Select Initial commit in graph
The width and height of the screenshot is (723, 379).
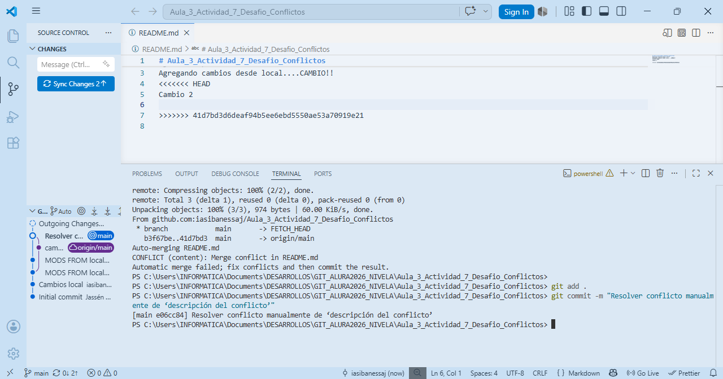point(74,297)
